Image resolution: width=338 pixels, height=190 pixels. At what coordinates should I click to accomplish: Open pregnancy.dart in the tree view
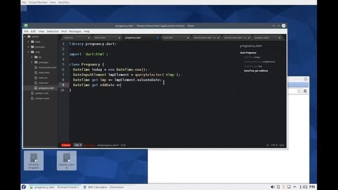pyautogui.click(x=46, y=88)
